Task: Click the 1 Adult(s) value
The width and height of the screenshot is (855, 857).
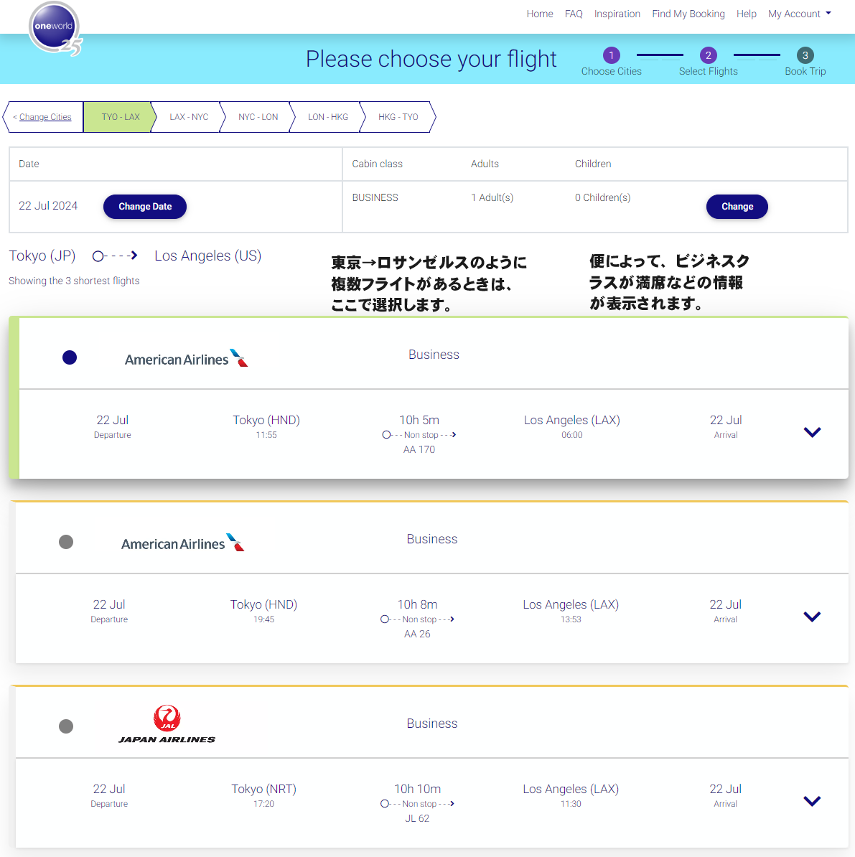Action: [x=492, y=197]
